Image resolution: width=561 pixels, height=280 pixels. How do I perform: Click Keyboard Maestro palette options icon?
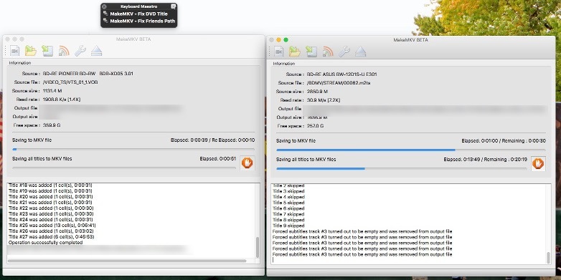click(174, 6)
